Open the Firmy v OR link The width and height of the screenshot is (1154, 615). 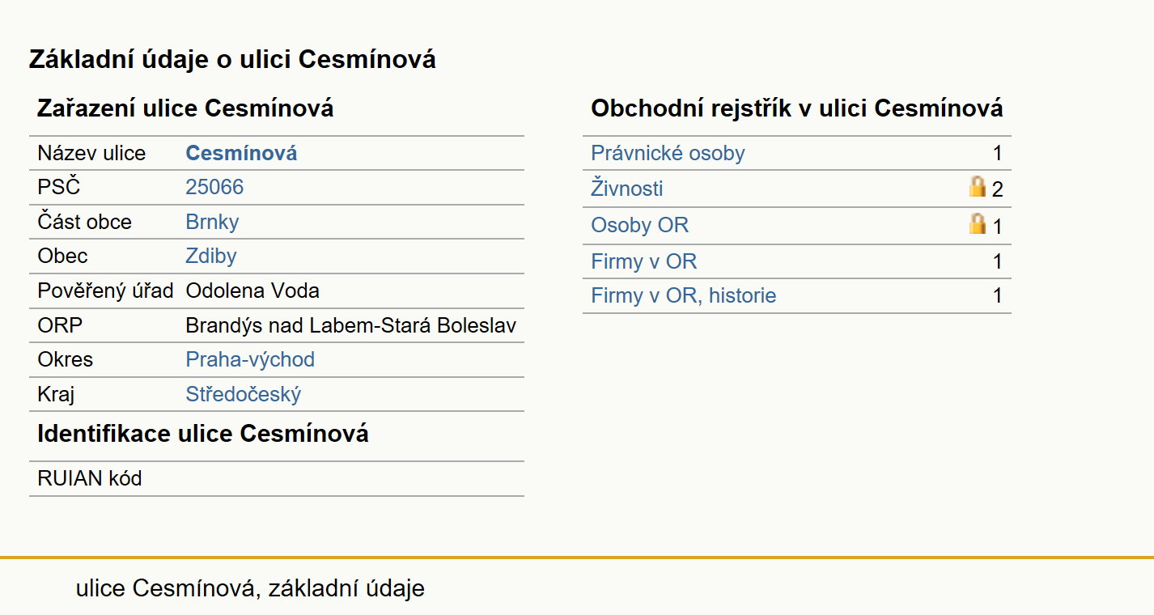644,261
